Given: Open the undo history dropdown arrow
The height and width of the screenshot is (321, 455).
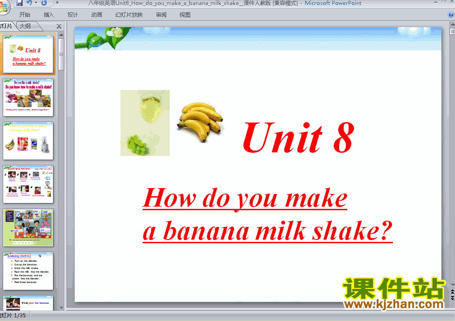Looking at the screenshot, I should coord(36,3).
